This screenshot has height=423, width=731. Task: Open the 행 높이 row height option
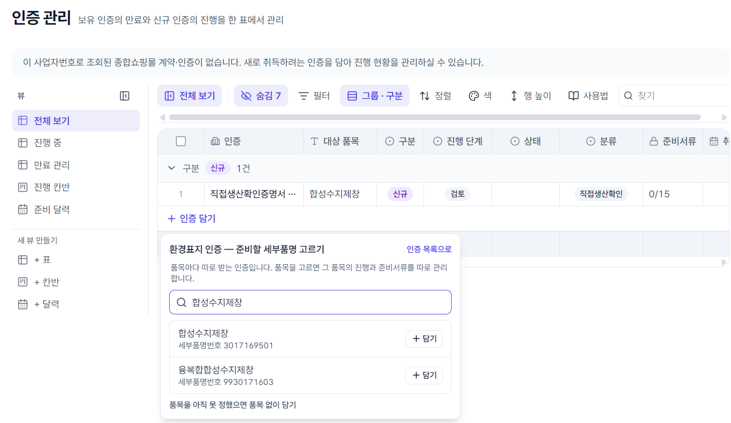(x=530, y=96)
